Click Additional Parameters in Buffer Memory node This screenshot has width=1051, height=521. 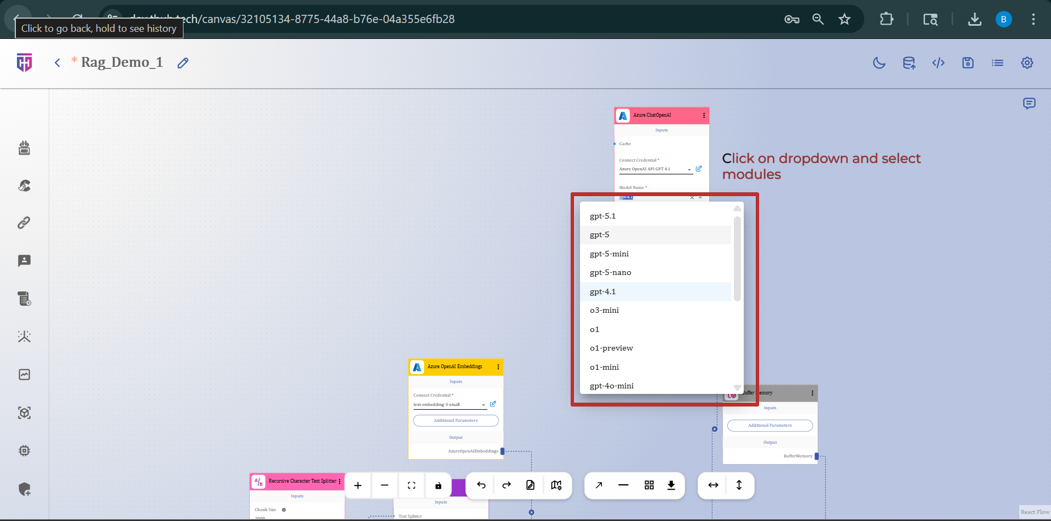[x=769, y=426]
